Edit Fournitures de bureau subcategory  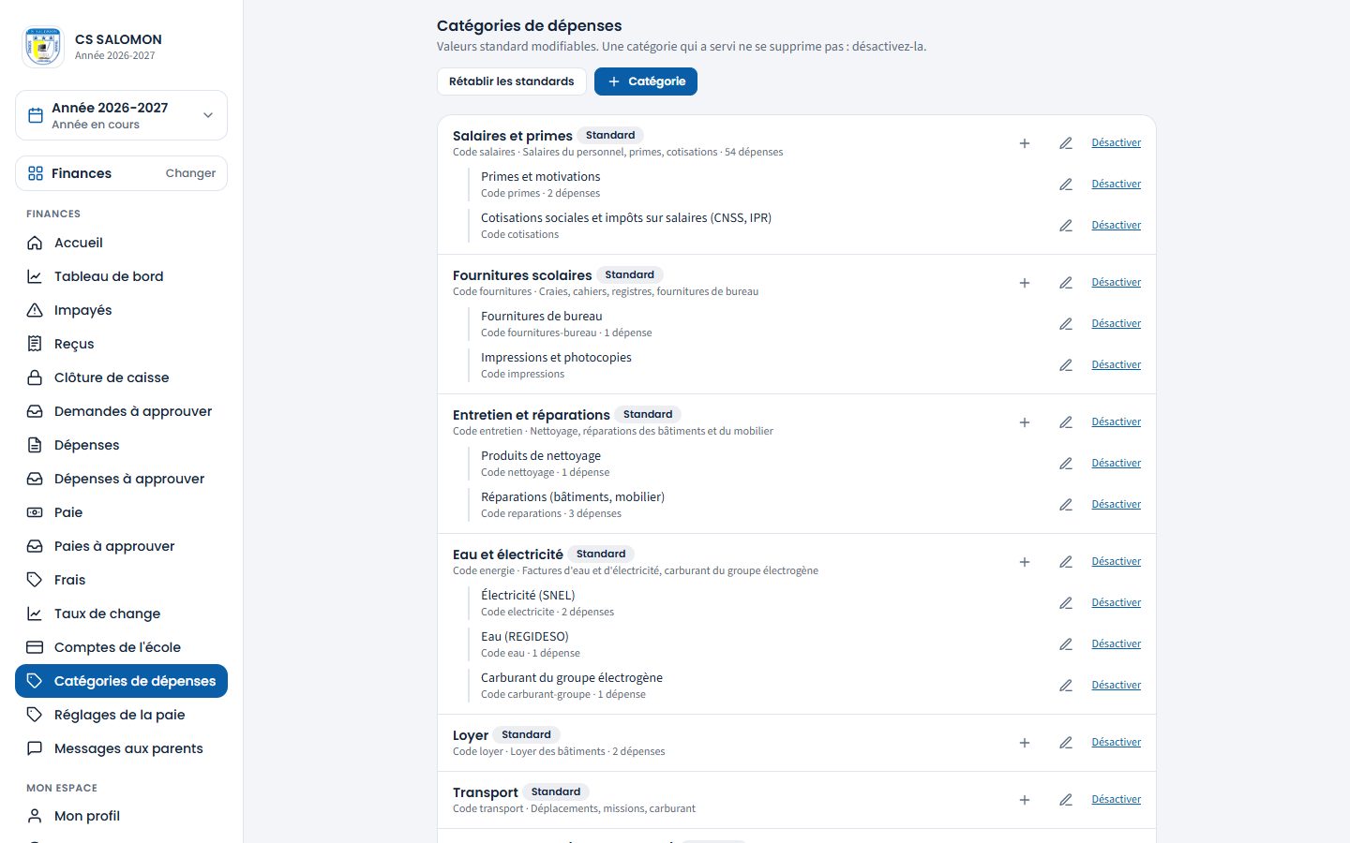pos(1066,324)
